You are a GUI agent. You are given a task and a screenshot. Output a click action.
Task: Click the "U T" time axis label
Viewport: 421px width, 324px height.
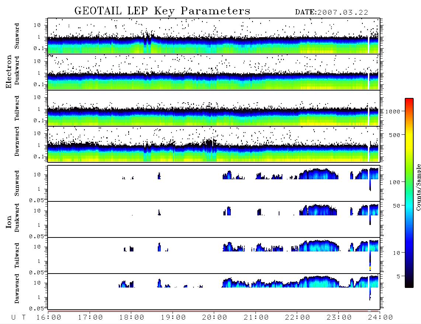pyautogui.click(x=18, y=317)
